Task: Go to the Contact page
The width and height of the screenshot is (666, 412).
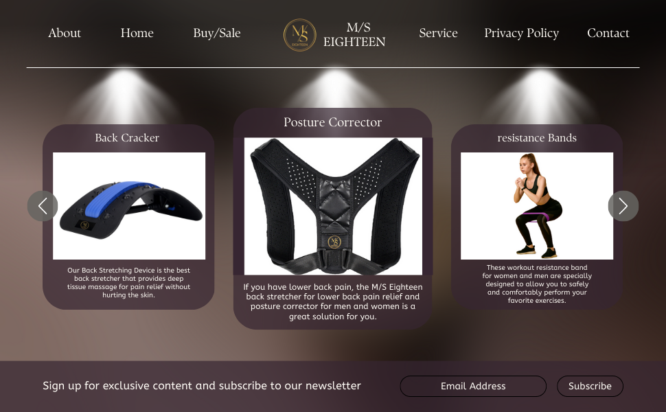Action: point(608,33)
